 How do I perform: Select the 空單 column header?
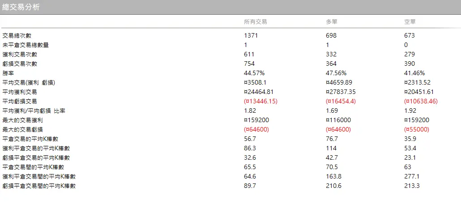pos(410,22)
